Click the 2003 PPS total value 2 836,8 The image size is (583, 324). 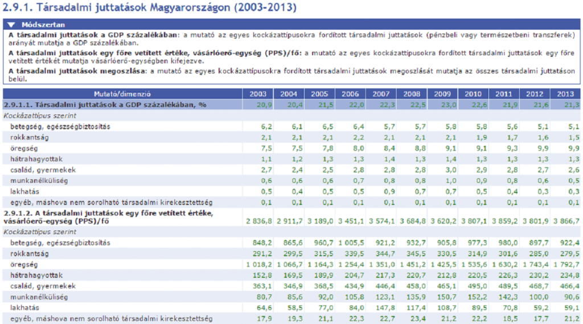coord(259,221)
